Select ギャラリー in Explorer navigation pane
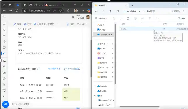Viewport: 188px width, 109px height. [x=102, y=30]
